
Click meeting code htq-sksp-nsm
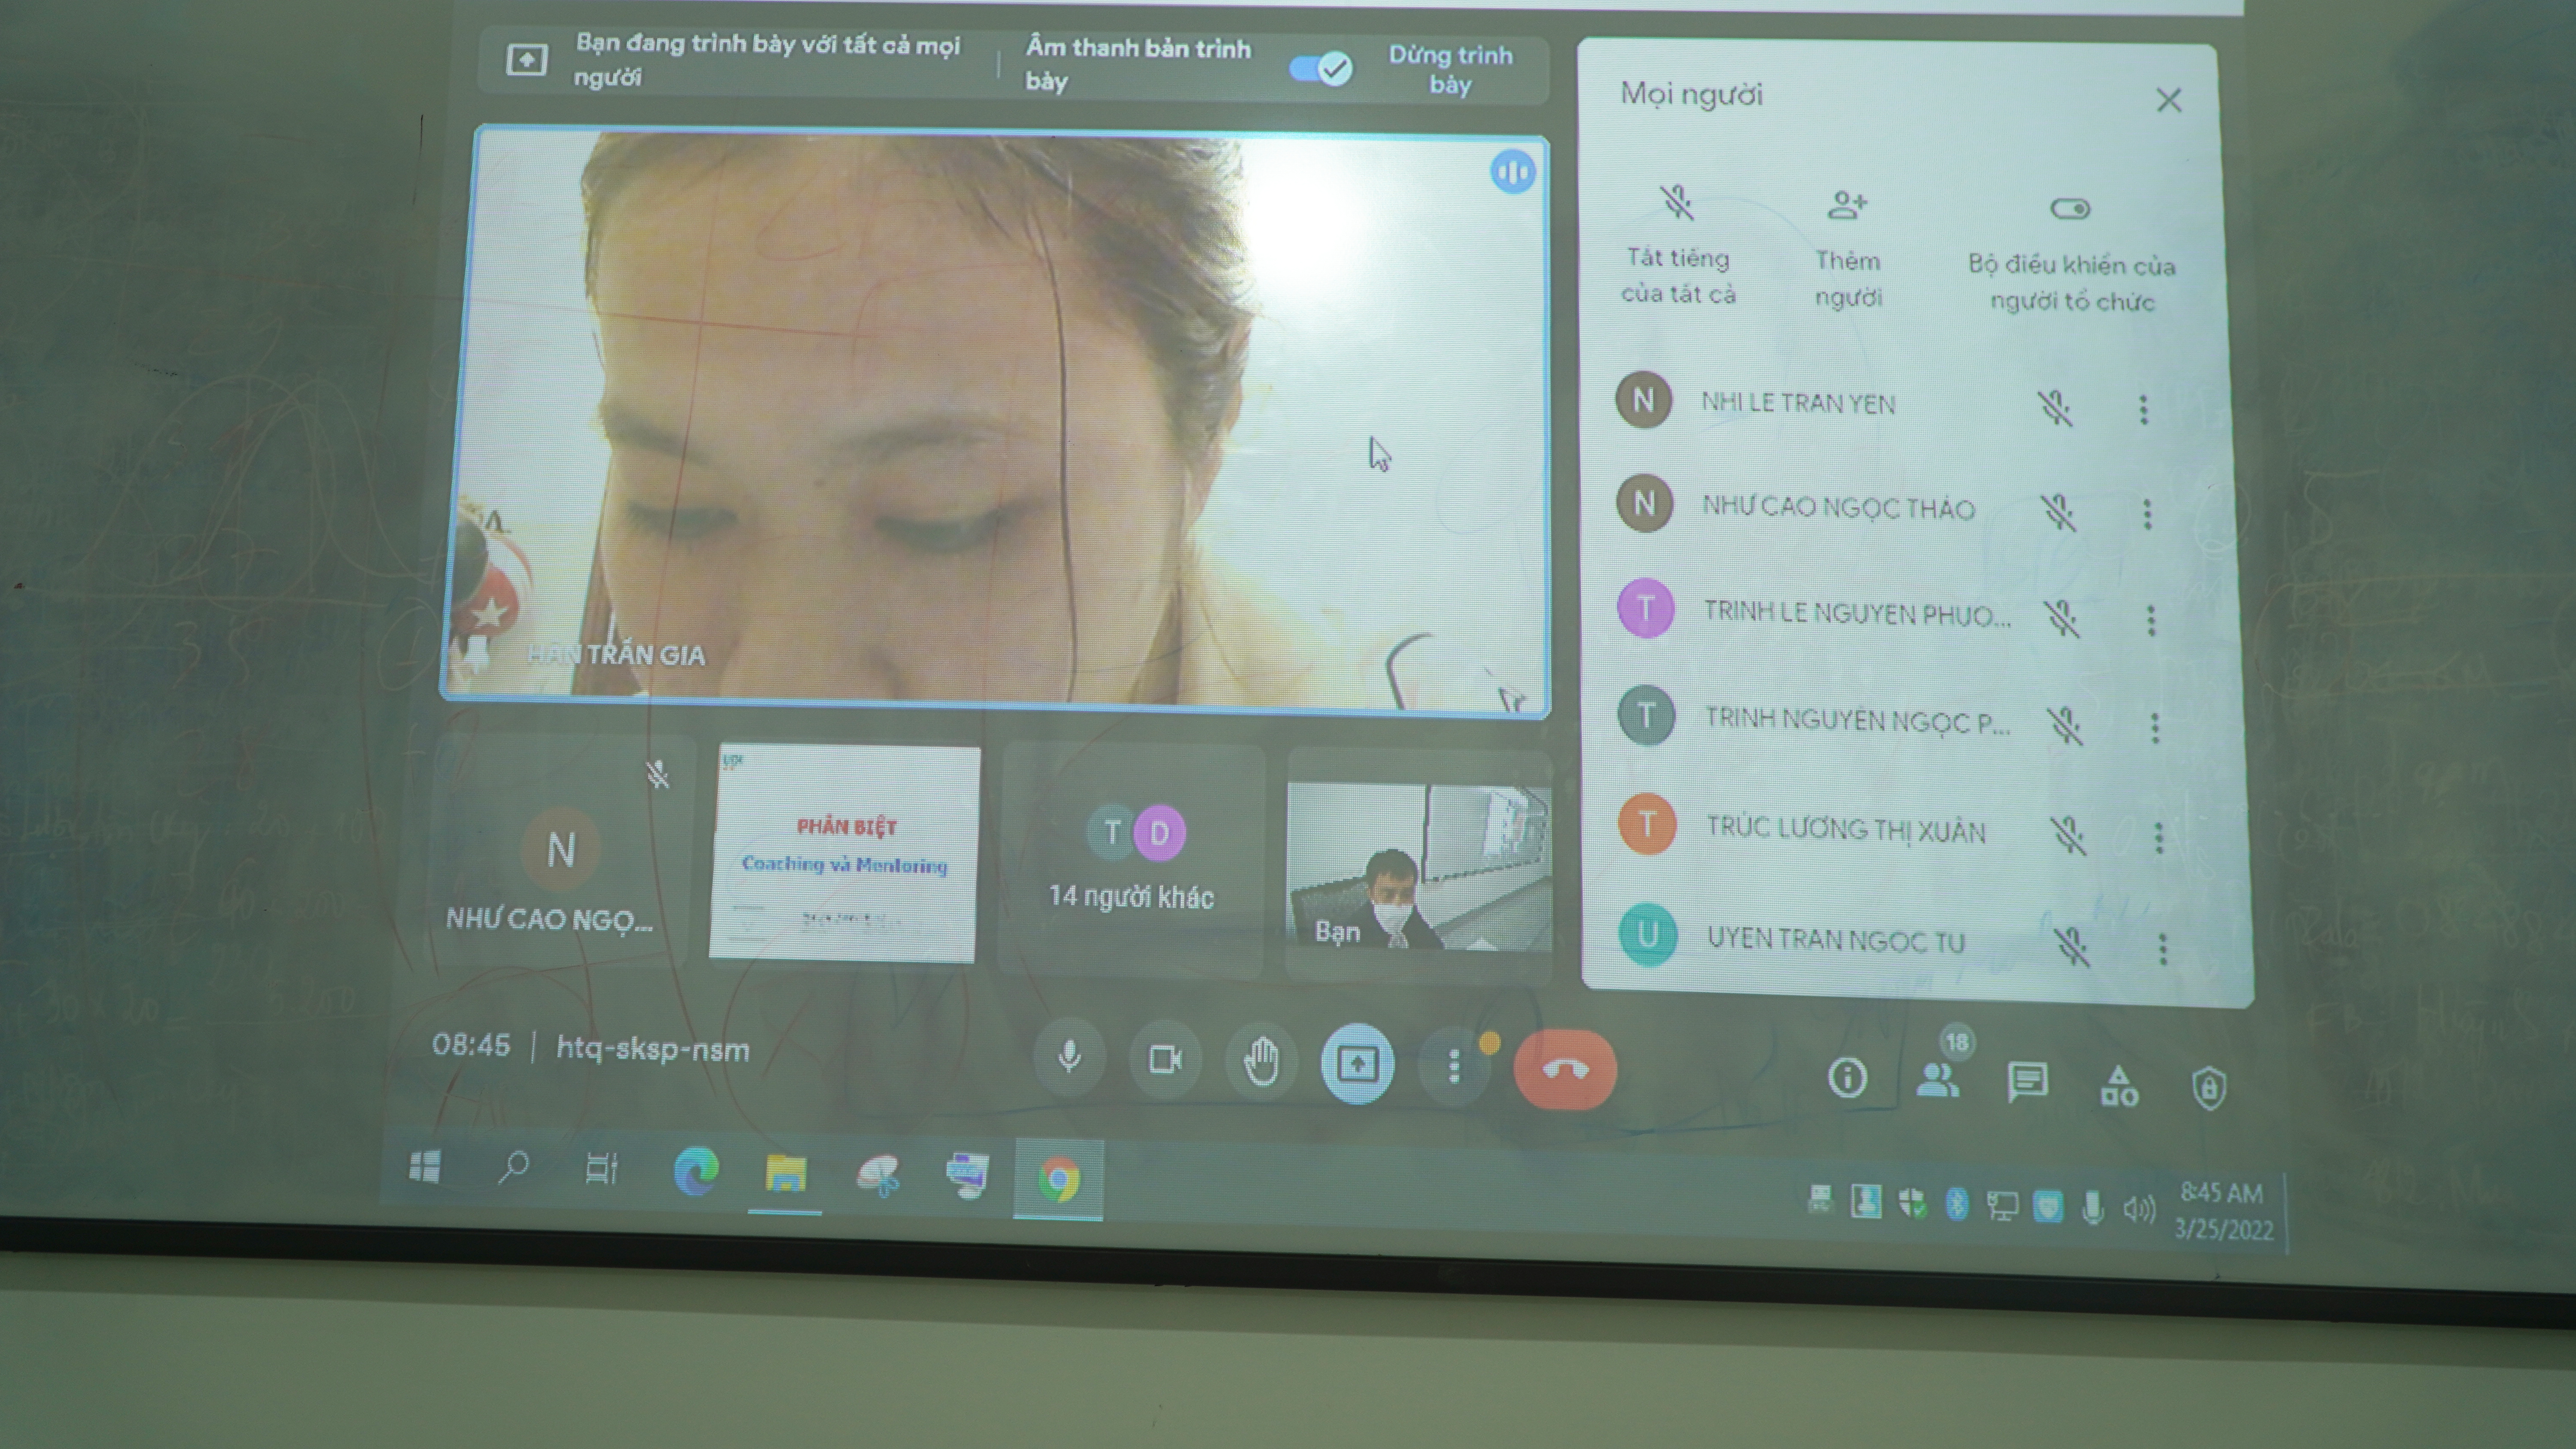[652, 1049]
